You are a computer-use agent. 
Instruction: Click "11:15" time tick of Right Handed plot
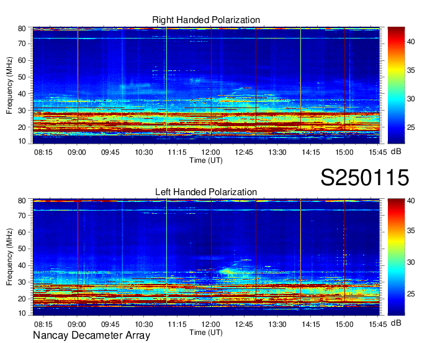click(x=177, y=152)
